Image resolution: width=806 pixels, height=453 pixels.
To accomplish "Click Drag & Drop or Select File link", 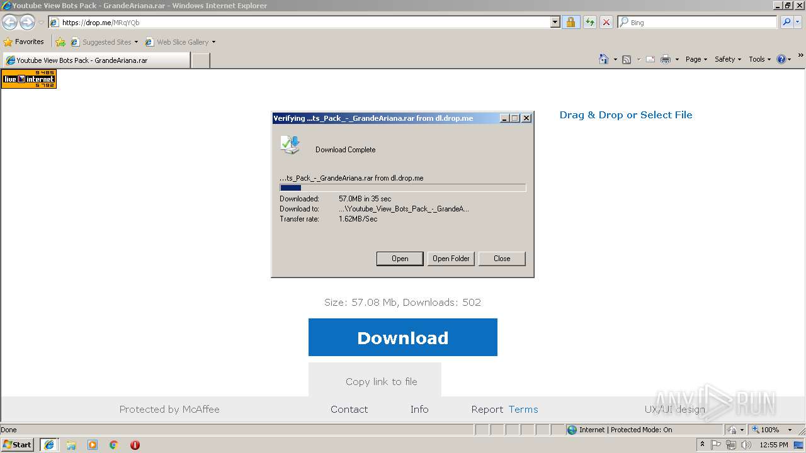I will point(626,115).
